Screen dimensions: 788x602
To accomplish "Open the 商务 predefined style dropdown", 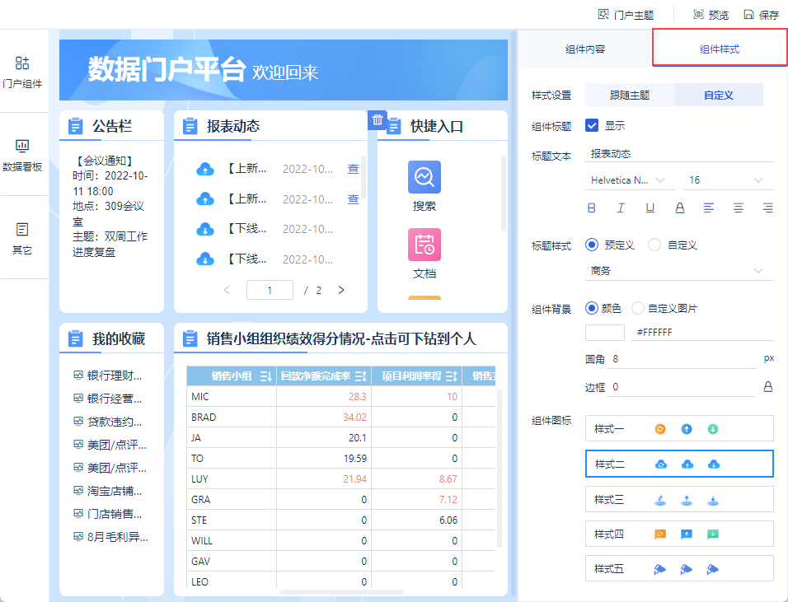I will pyautogui.click(x=679, y=271).
